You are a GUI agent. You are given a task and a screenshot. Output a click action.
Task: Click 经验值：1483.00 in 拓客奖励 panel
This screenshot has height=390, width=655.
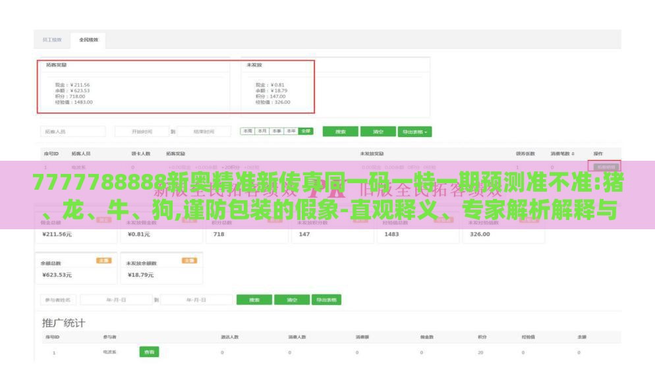click(x=74, y=102)
